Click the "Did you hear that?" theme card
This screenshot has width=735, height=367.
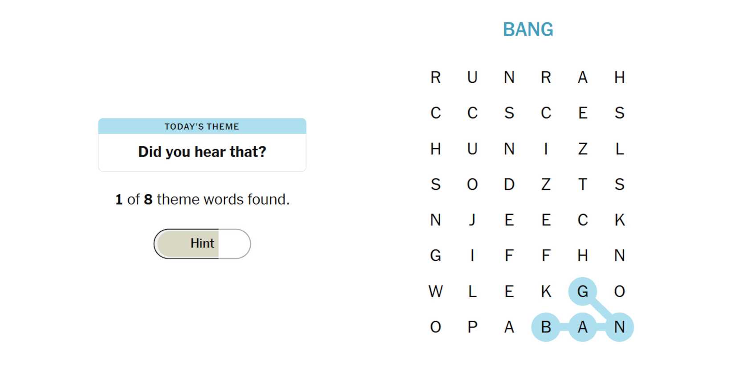coord(202,145)
